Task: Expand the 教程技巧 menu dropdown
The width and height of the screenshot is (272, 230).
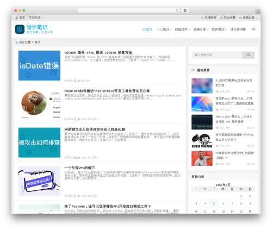Action: pyautogui.click(x=182, y=29)
